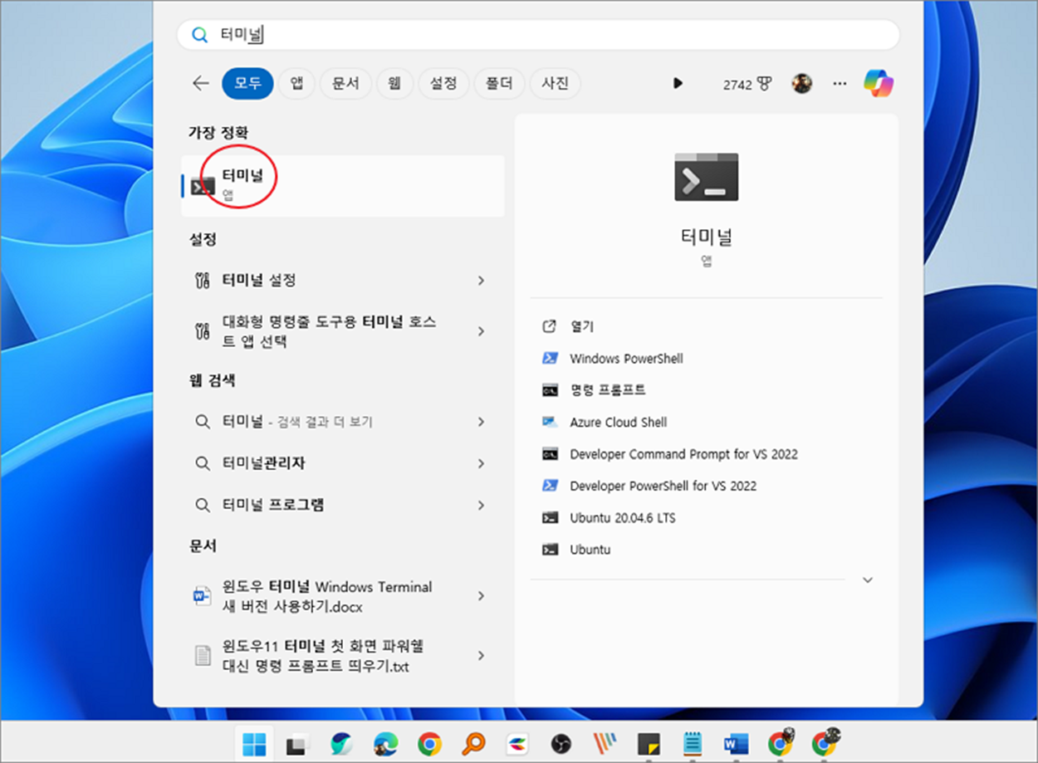
Task: Select the 앱 filter tab
Action: click(296, 83)
